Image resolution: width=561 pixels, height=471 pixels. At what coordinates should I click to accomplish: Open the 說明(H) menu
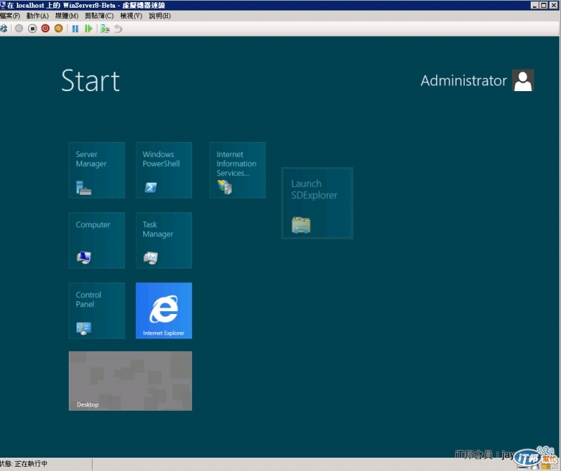tap(160, 15)
